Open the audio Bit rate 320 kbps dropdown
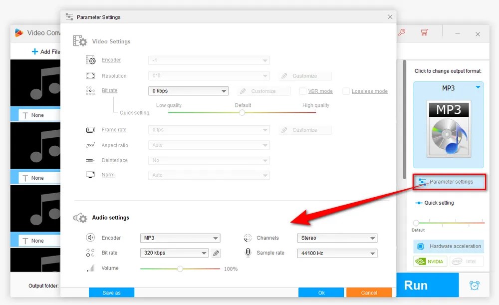Screen dimensions: 499x305 (x=174, y=253)
